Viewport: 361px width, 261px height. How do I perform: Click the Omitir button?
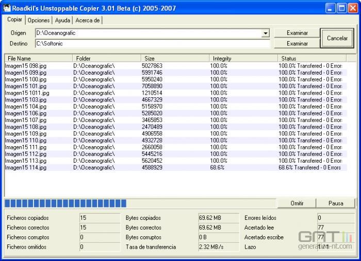(x=297, y=203)
